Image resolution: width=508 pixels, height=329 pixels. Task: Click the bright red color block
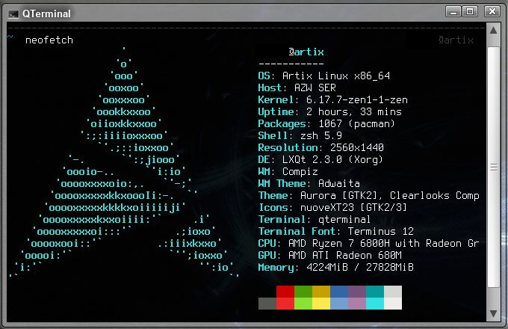point(285,304)
